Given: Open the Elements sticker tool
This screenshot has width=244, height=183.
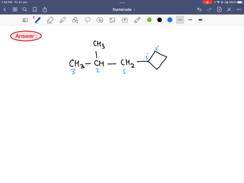Looking at the screenshot, I should point(100,20).
